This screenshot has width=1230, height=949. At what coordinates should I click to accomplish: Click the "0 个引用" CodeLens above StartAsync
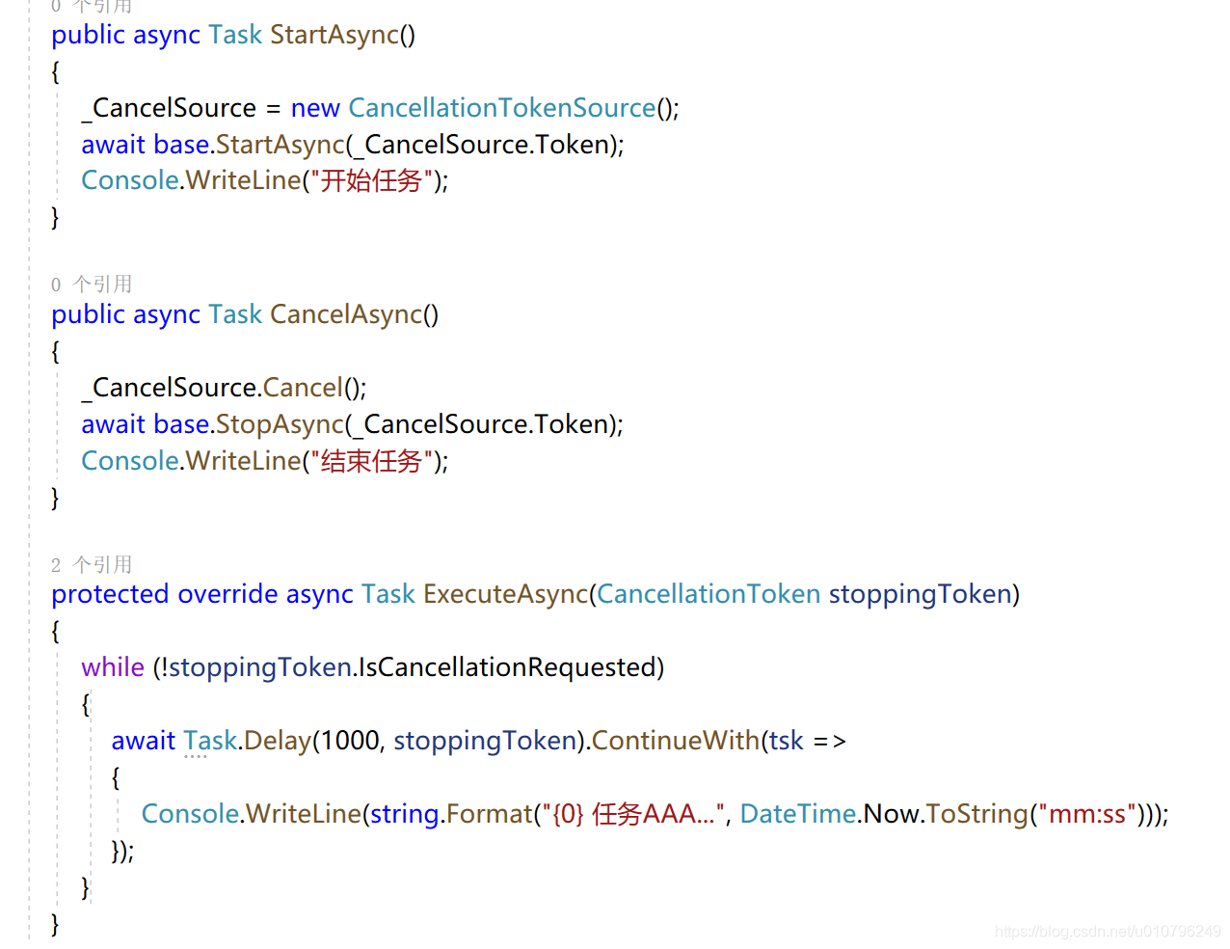pos(92,8)
